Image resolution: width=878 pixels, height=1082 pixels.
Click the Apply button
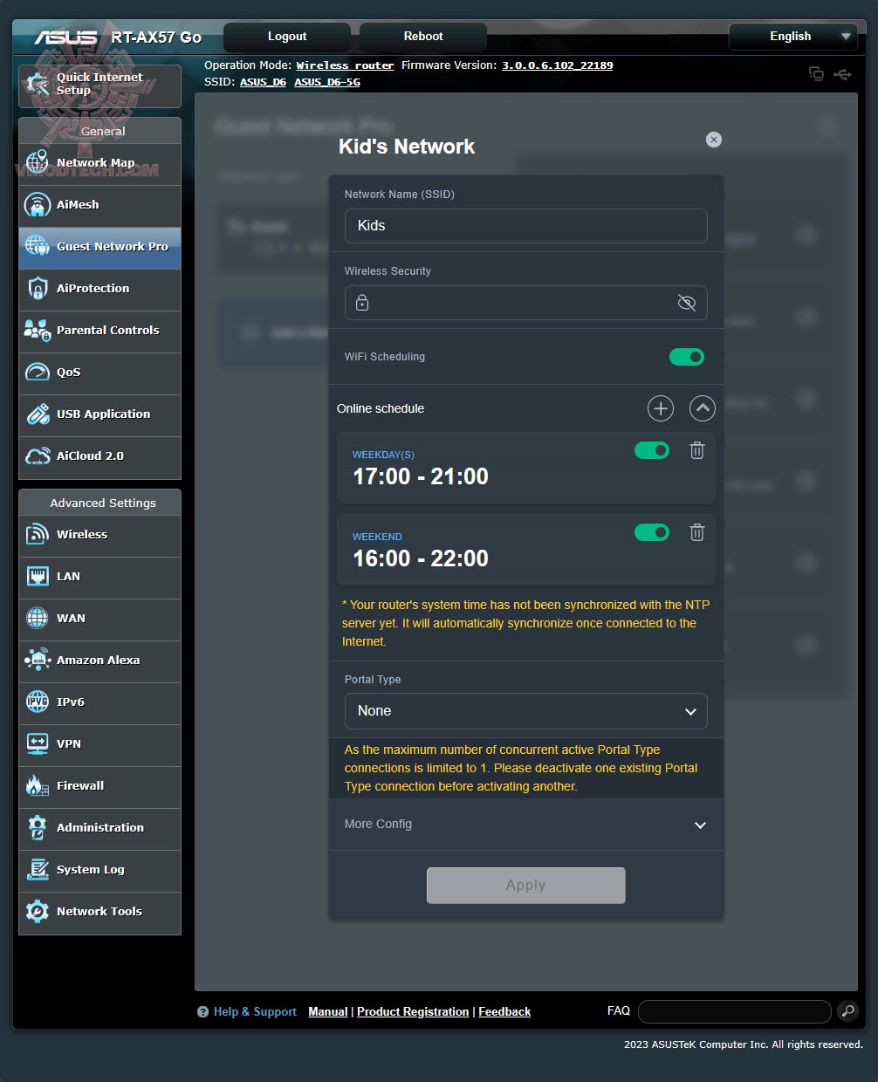(x=525, y=885)
